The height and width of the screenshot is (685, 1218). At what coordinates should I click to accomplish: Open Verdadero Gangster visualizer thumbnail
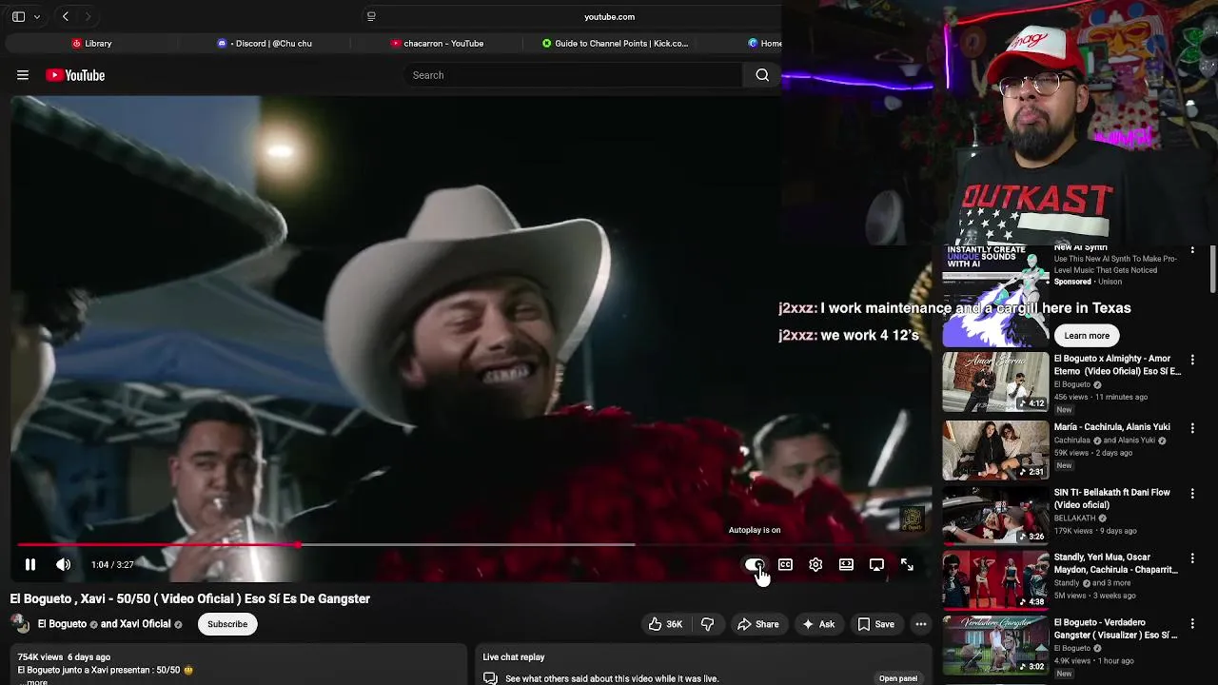click(x=995, y=645)
